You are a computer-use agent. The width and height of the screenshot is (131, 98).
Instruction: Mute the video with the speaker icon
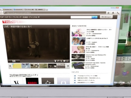(55, 61)
